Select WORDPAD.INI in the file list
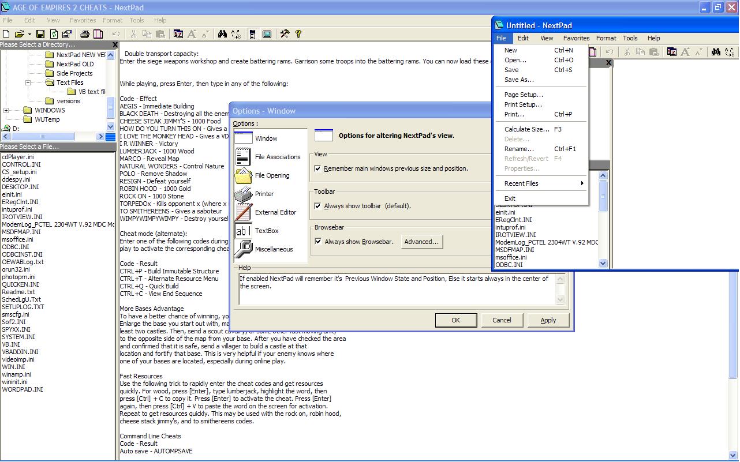 coord(22,389)
